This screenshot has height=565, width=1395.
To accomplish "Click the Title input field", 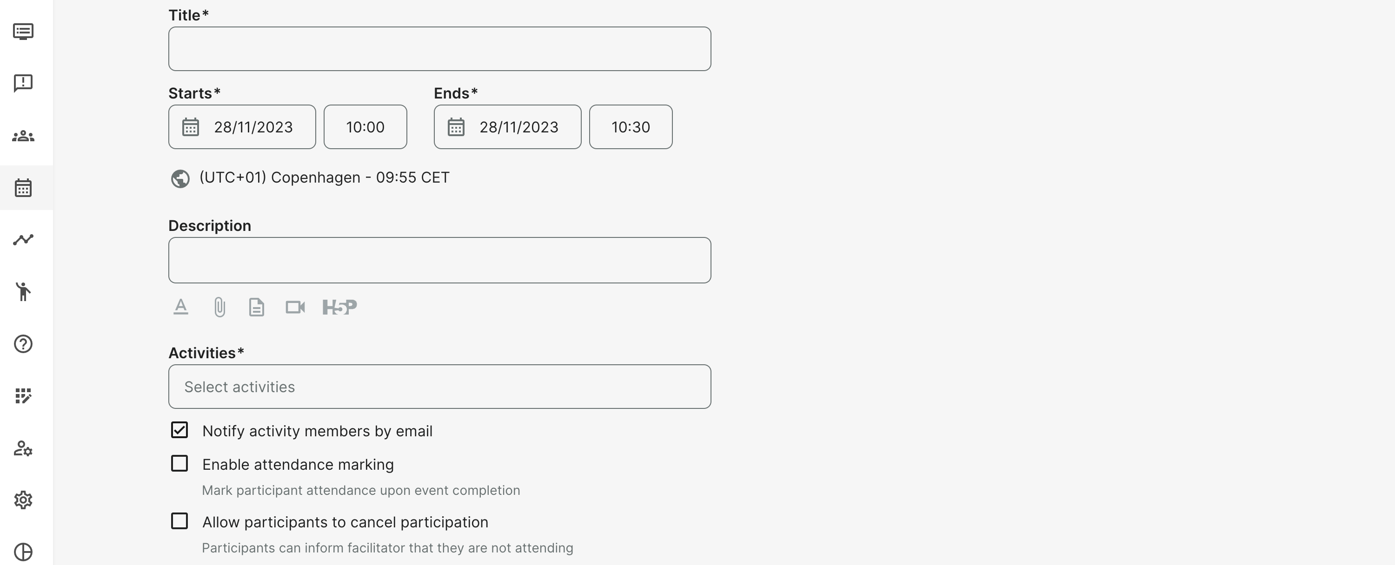I will 439,49.
